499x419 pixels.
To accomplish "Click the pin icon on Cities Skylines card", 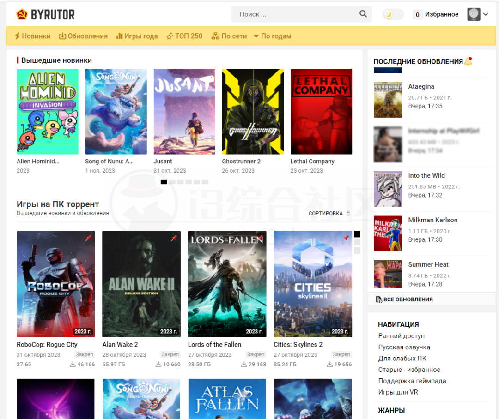I will coord(346,238).
